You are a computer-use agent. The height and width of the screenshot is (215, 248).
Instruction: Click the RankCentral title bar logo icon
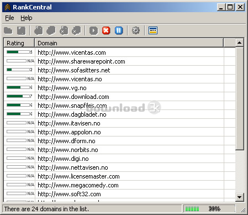(x=8, y=7)
